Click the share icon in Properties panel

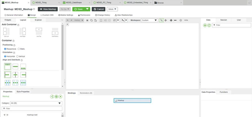coord(52,96)
